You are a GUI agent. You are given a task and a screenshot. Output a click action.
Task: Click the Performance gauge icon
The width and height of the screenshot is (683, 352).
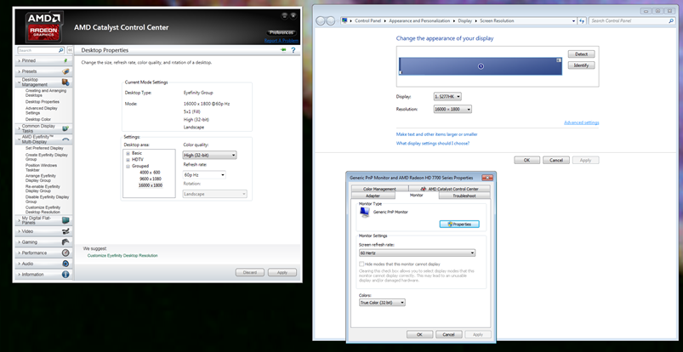[x=65, y=253]
